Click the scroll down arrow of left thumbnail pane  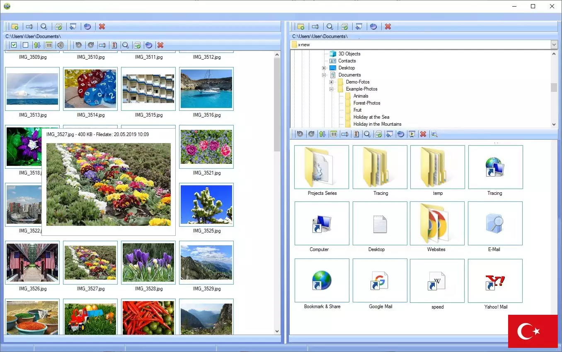[277, 331]
